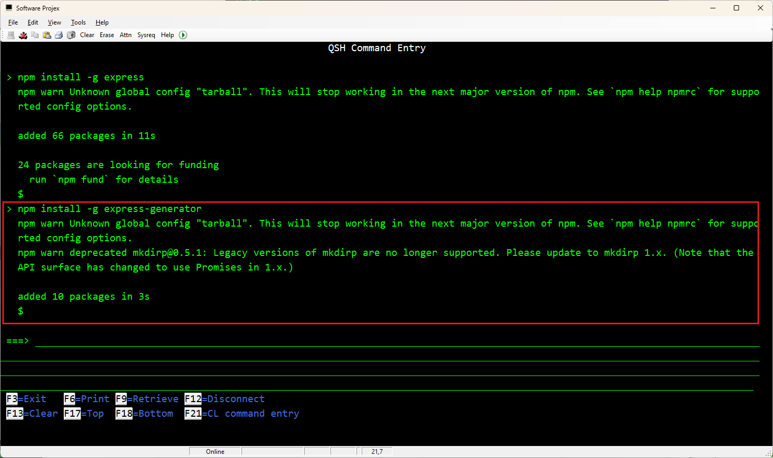Click the Clear toolbar button

(87, 35)
